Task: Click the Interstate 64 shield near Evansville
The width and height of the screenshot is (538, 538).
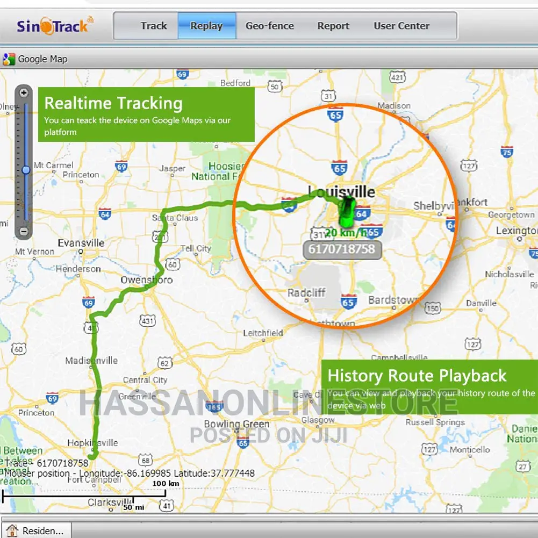Action: click(x=105, y=214)
